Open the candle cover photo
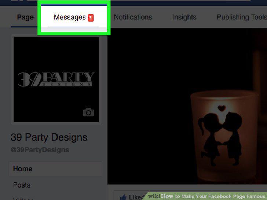The width and height of the screenshot is (267, 200). click(x=187, y=106)
